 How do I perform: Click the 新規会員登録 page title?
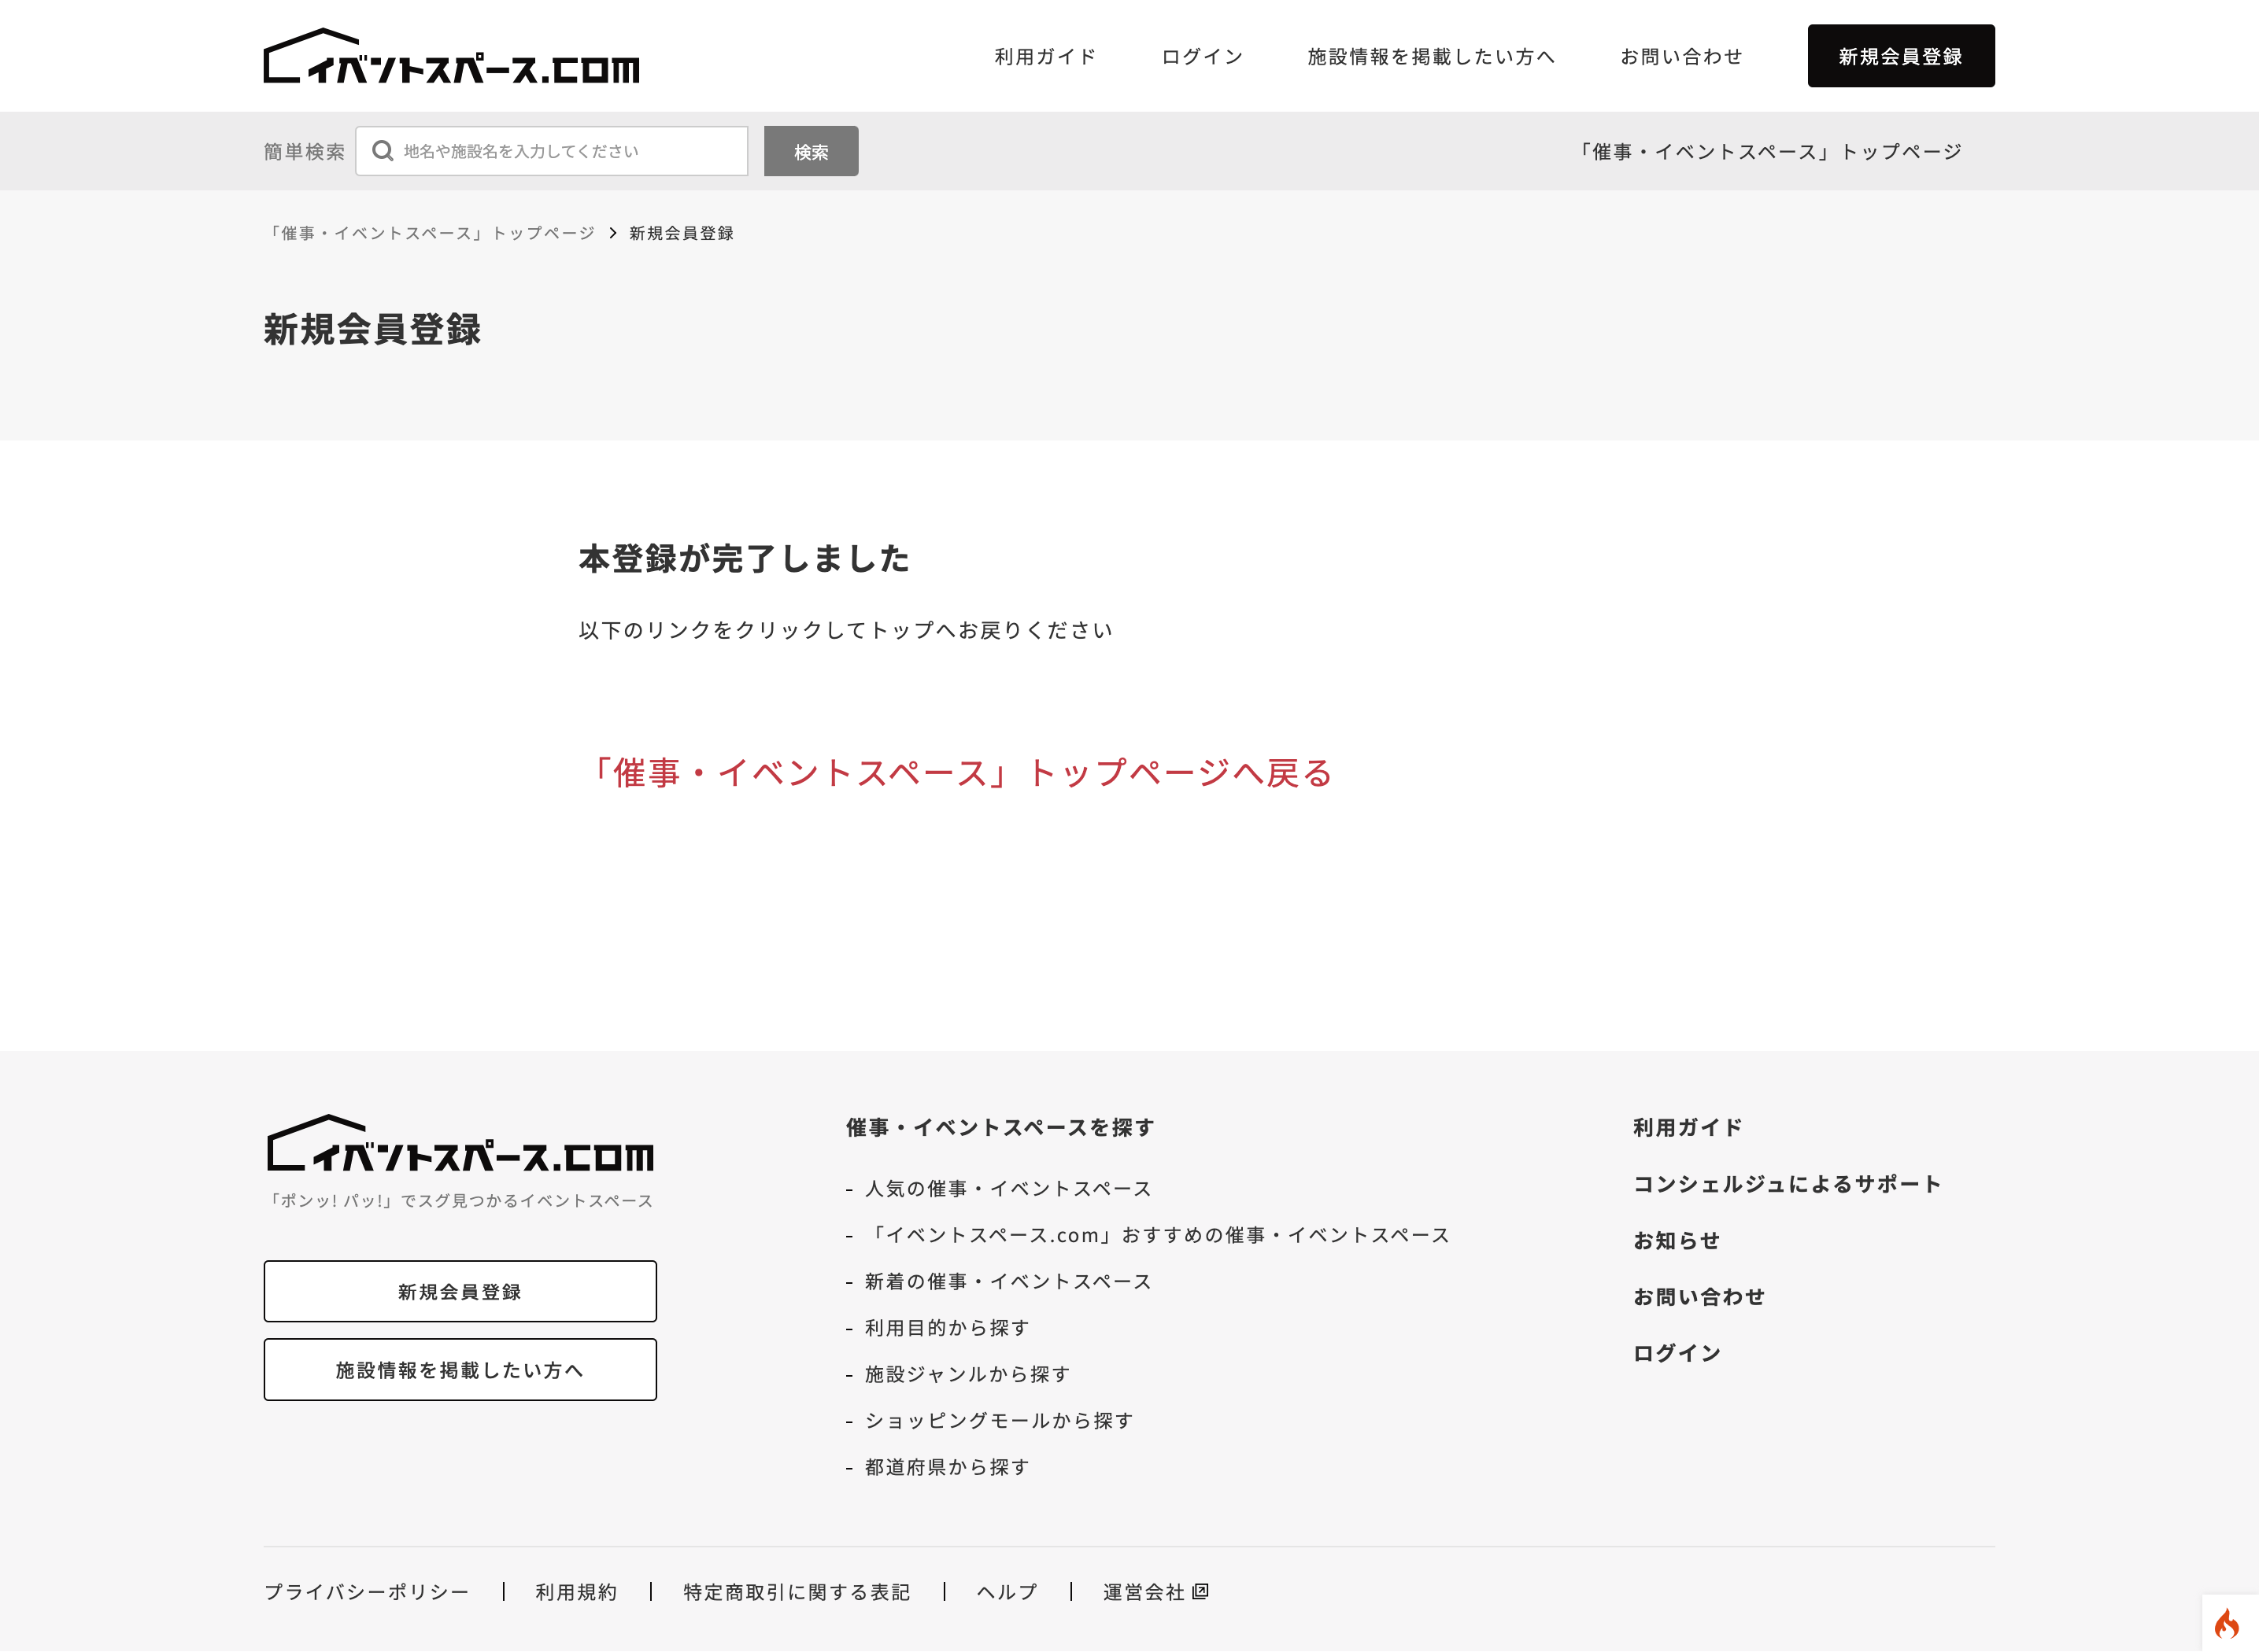[372, 329]
